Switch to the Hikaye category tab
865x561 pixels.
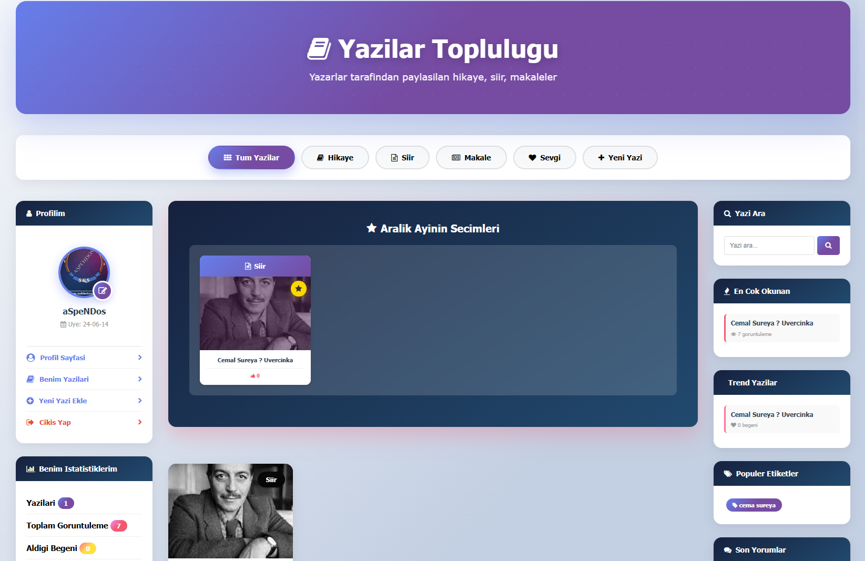335,158
